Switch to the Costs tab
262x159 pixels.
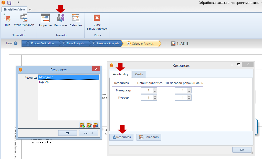(139, 74)
